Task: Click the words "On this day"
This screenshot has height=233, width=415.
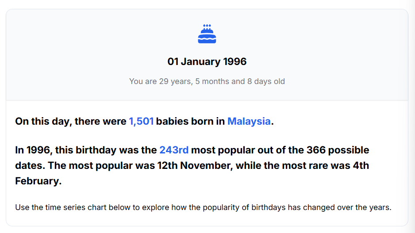Action: point(42,121)
